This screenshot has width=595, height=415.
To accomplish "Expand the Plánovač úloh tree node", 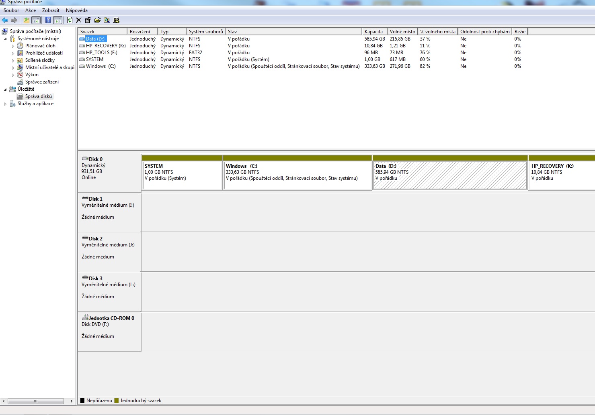I will click(13, 46).
